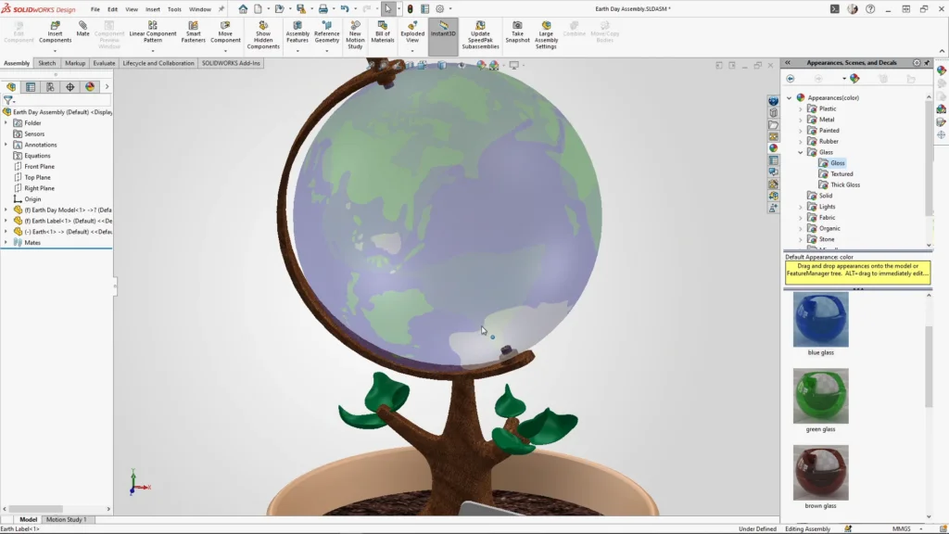Click Update SpeedPak Subassemblies
The height and width of the screenshot is (534, 949).
pos(481,35)
